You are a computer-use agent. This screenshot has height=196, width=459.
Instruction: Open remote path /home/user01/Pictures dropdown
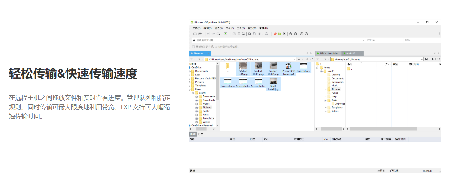(x=422, y=59)
